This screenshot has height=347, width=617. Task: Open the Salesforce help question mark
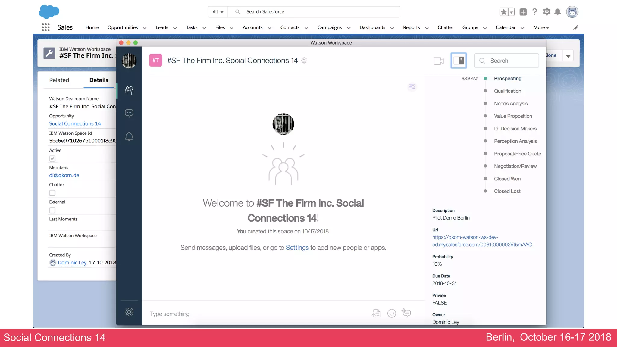click(535, 12)
